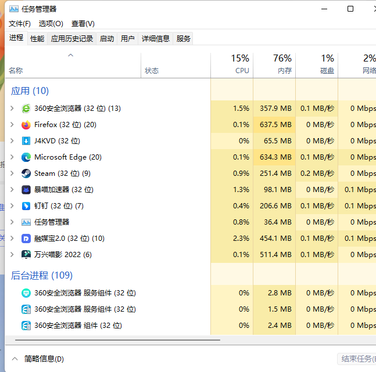Expand the Microsoft Edge (20) group

click(x=12, y=157)
